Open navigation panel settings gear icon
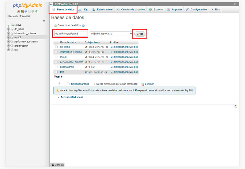 click(x=33, y=11)
